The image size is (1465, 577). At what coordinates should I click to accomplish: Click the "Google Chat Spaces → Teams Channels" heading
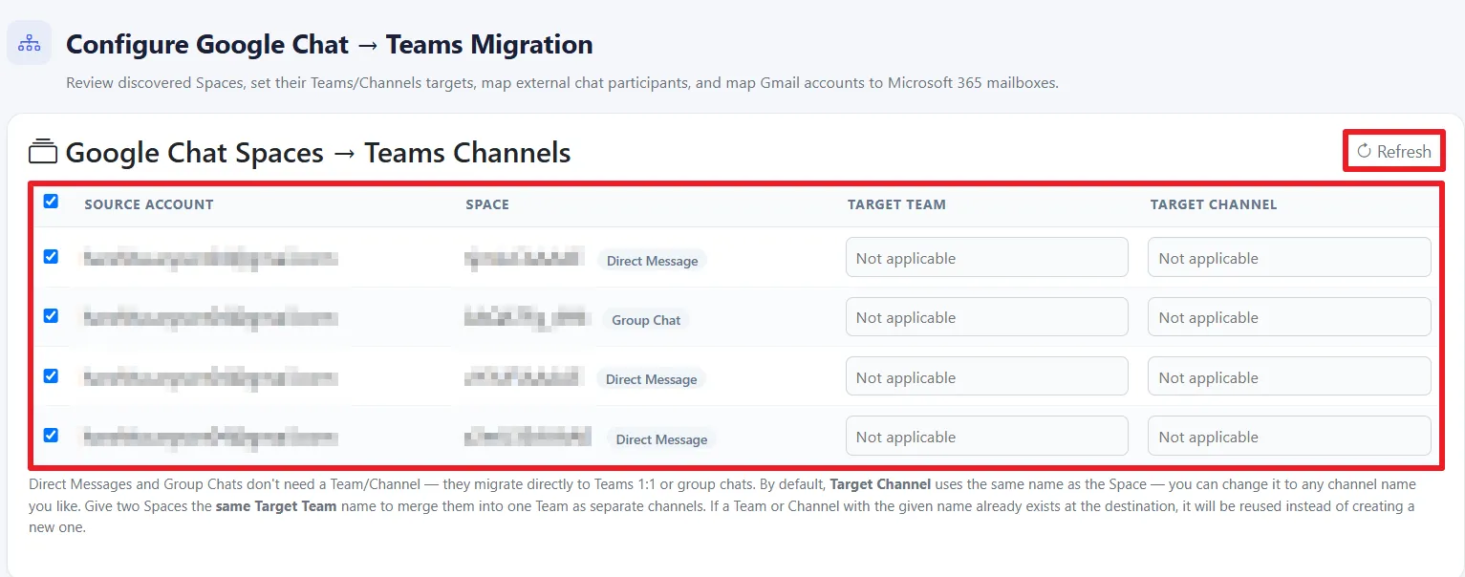click(318, 153)
